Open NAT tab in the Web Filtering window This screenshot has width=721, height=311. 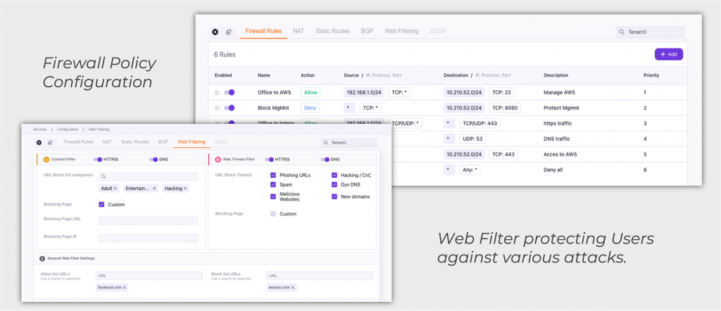[x=107, y=142]
